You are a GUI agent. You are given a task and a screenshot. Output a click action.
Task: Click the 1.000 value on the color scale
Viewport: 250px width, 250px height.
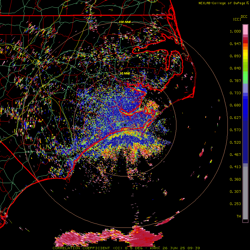[235, 31]
